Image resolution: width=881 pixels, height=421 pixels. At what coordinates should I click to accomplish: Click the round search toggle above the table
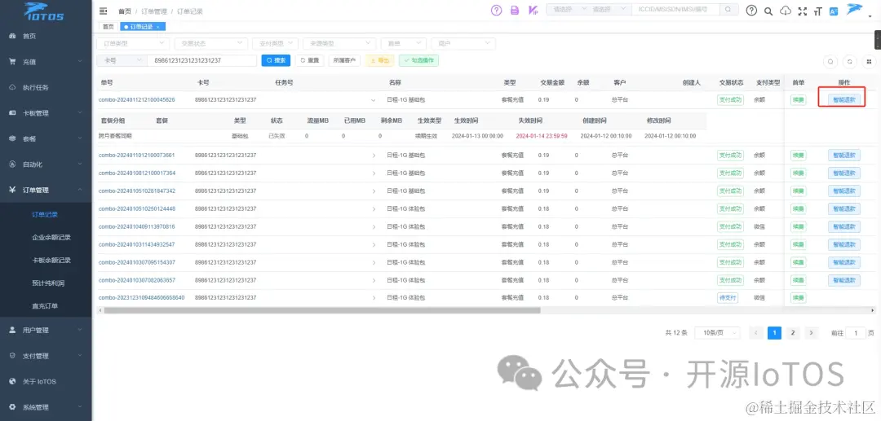[x=830, y=62]
